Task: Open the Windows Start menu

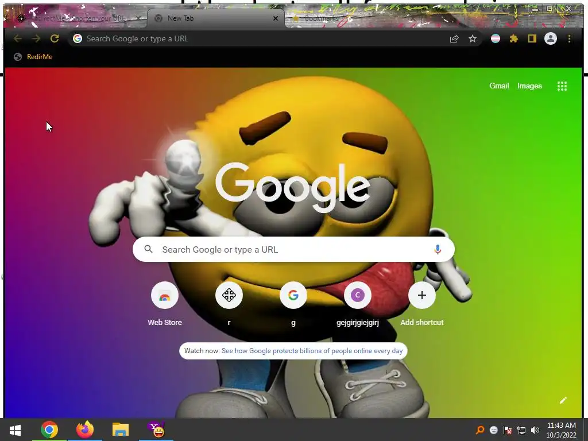Action: [15, 430]
